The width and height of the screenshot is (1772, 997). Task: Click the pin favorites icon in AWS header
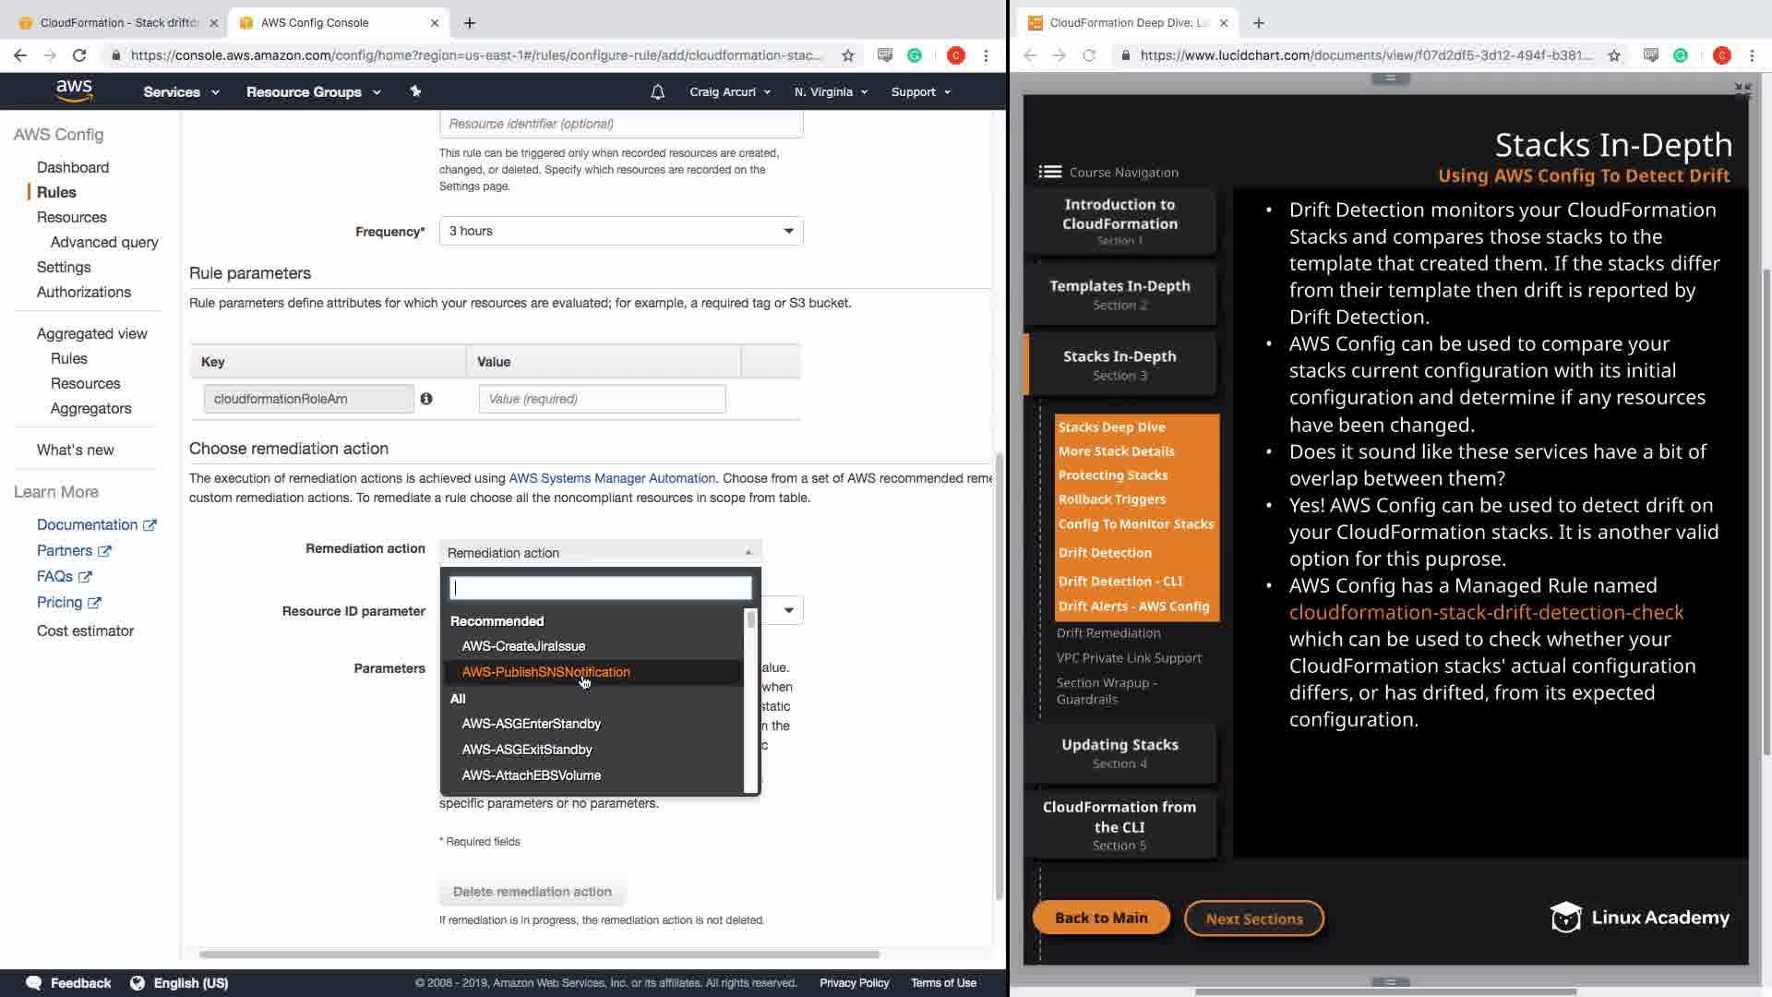415,90
